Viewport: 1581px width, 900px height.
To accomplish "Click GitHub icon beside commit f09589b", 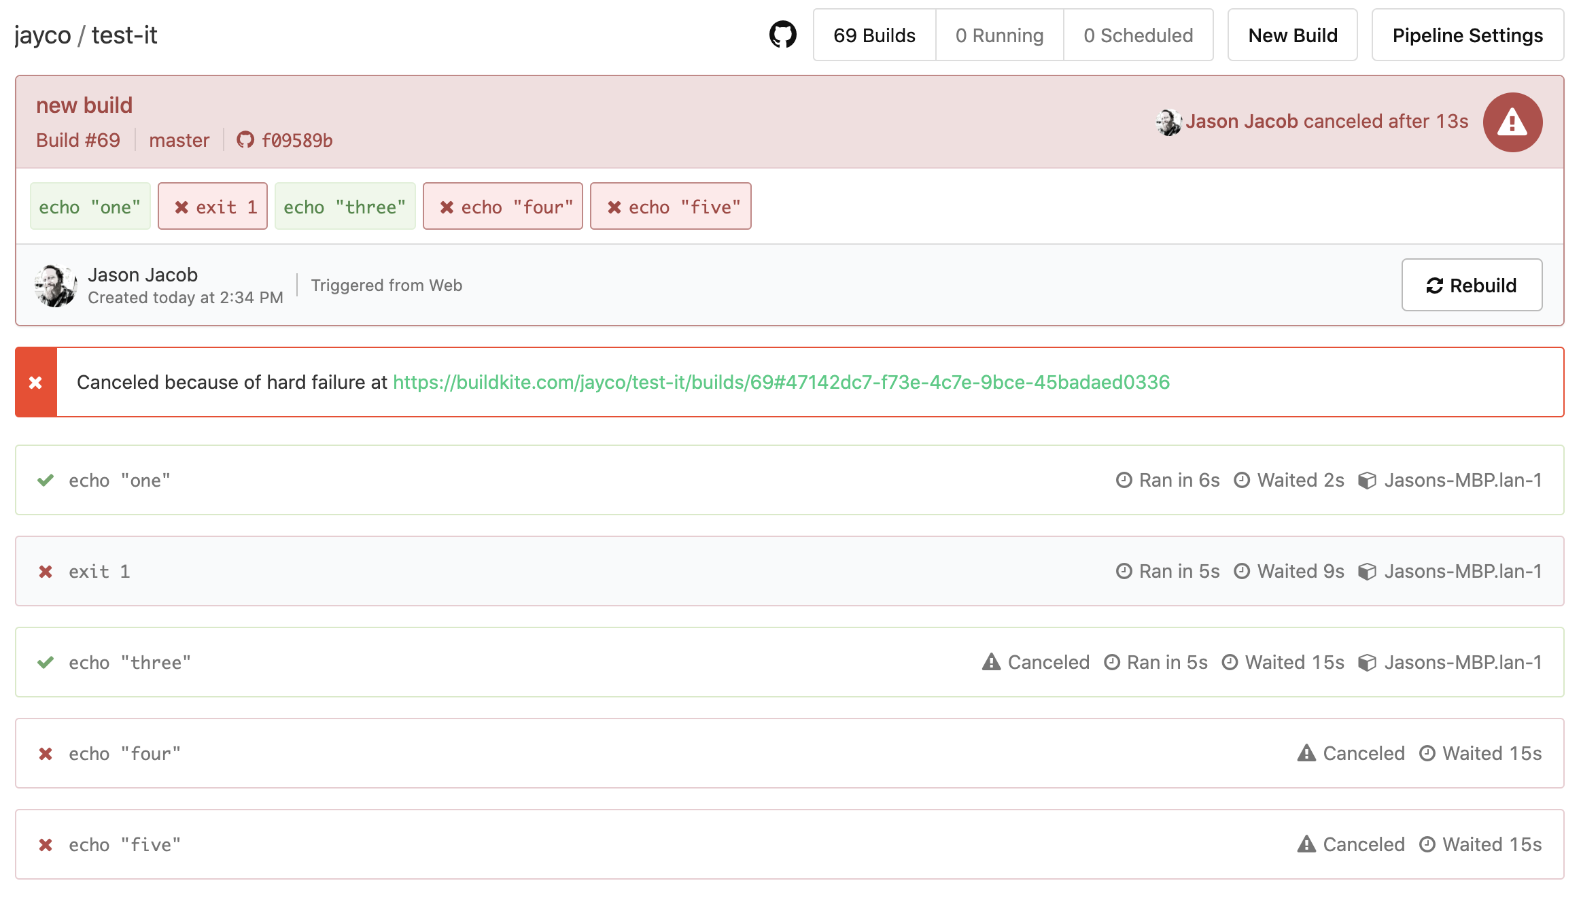I will (x=245, y=140).
